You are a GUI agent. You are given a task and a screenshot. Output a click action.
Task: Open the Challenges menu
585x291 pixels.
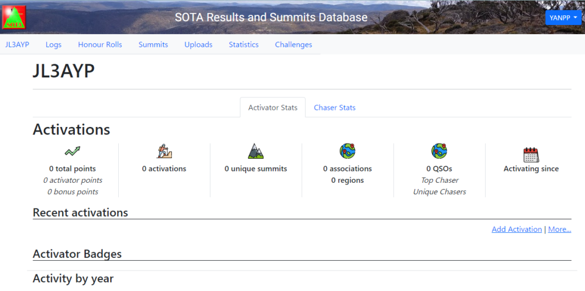click(x=294, y=44)
